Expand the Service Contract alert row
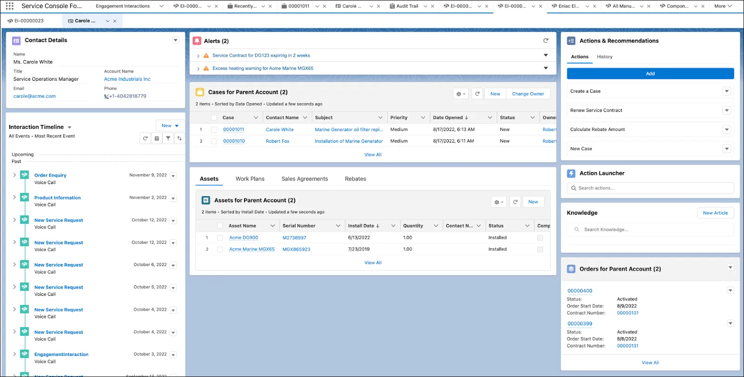Screen dimensions: 744x377 pos(199,56)
